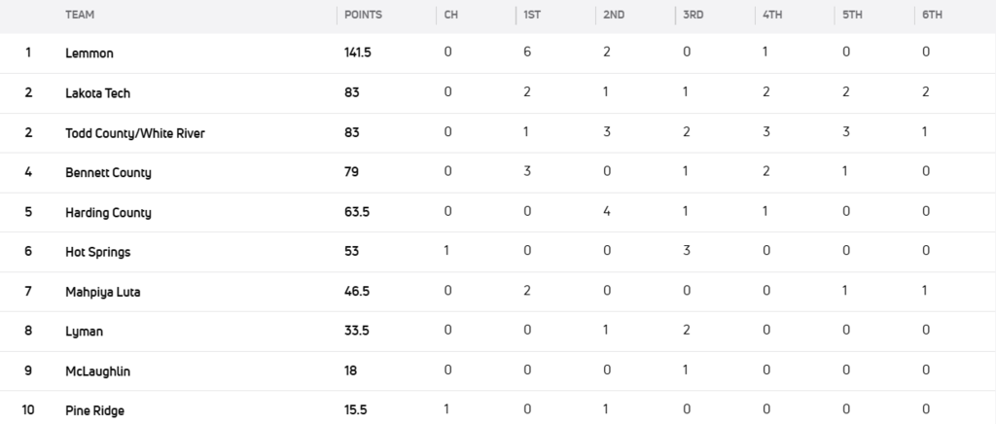Image resolution: width=996 pixels, height=424 pixels.
Task: Click the Bennett County team name
Action: pyautogui.click(x=108, y=173)
